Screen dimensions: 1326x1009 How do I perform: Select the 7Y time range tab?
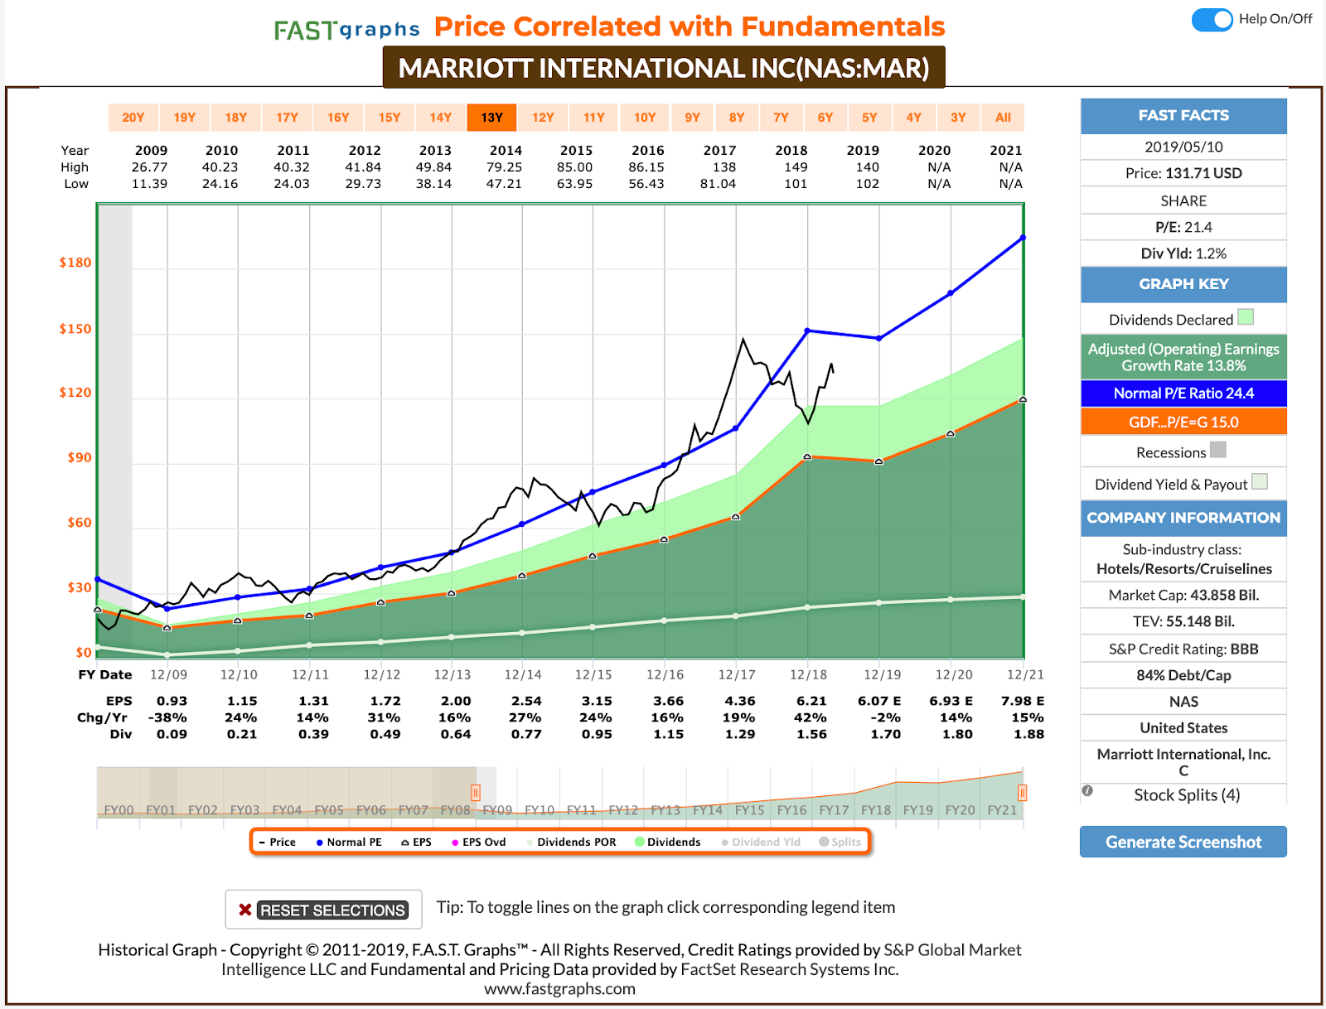click(x=782, y=118)
